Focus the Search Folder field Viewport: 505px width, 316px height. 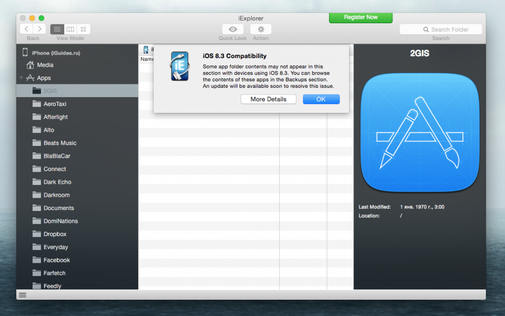pos(441,29)
